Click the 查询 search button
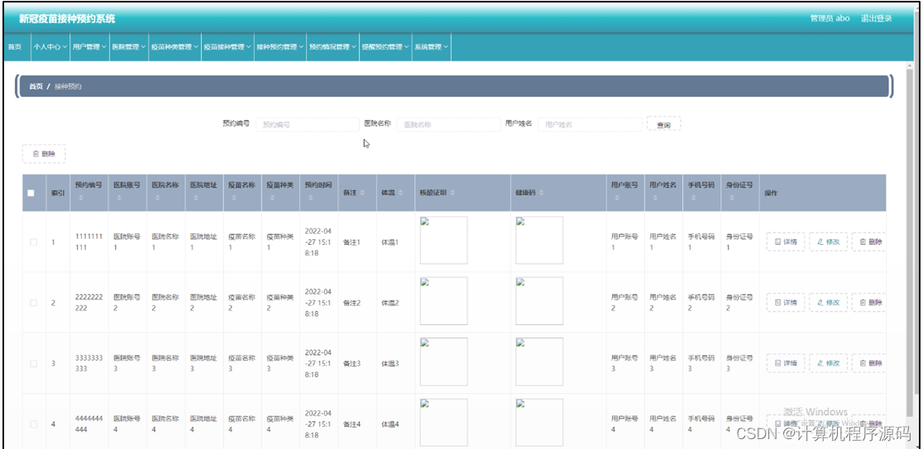 [663, 125]
